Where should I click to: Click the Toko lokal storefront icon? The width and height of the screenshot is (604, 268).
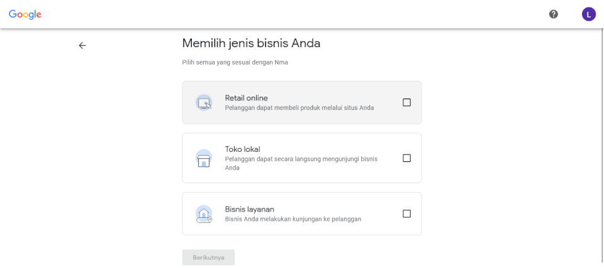(204, 158)
